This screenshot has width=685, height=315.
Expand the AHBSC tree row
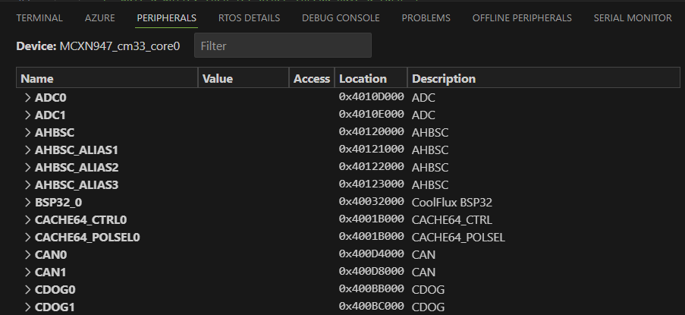tap(27, 133)
